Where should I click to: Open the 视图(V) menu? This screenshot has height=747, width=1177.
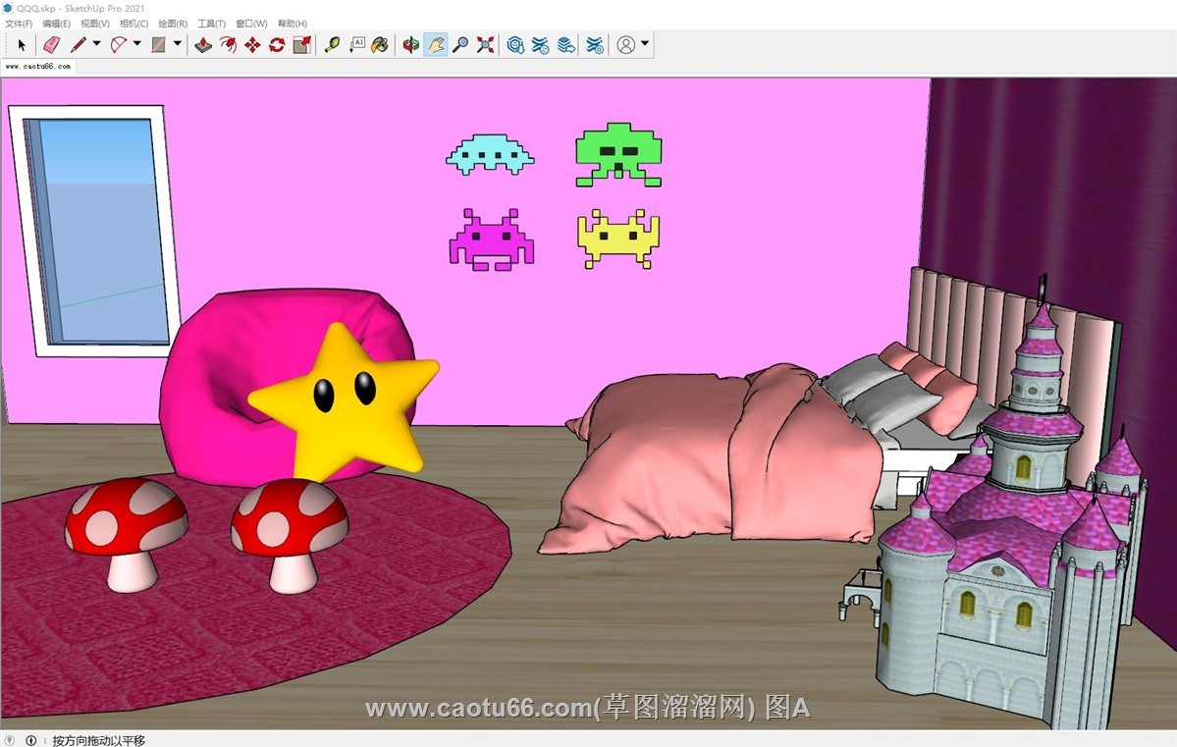click(x=94, y=24)
